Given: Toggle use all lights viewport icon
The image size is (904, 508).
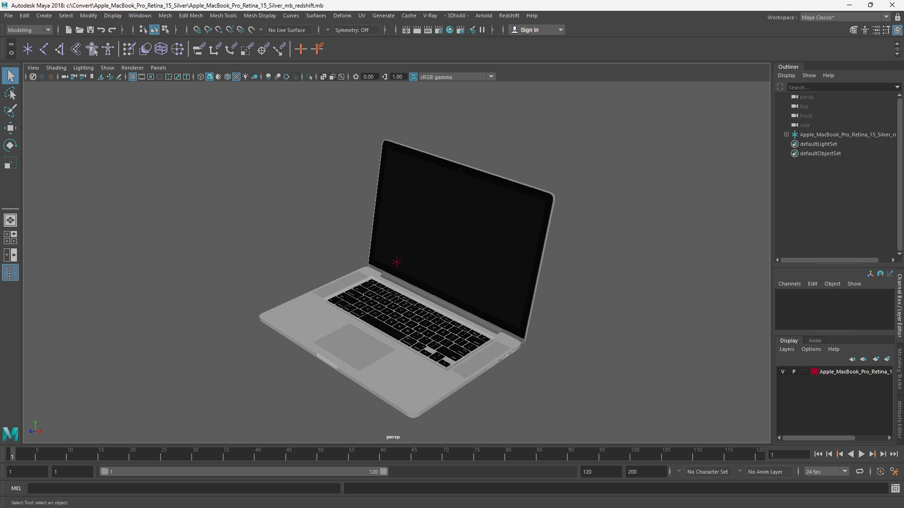Looking at the screenshot, I should 245,77.
